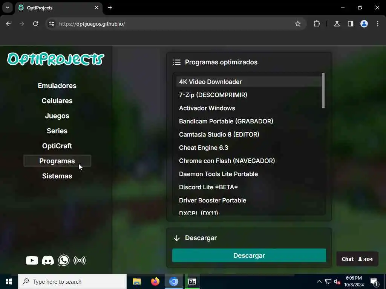Close the OptiProjects tab
Image resolution: width=386 pixels, height=289 pixels.
click(x=96, y=8)
